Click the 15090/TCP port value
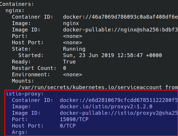The width and height of the screenshot is (178, 136). tap(74, 119)
